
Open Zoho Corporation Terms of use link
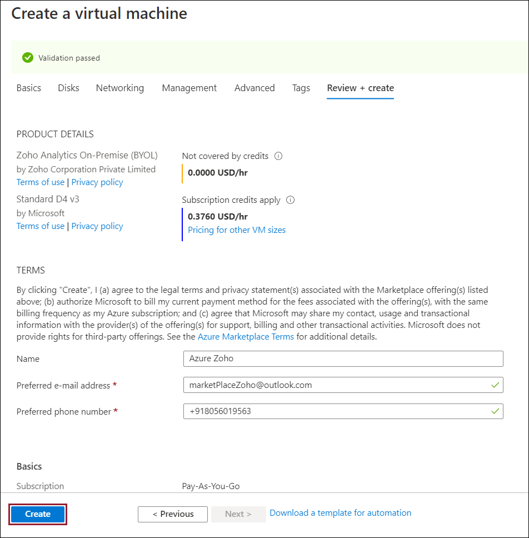41,182
